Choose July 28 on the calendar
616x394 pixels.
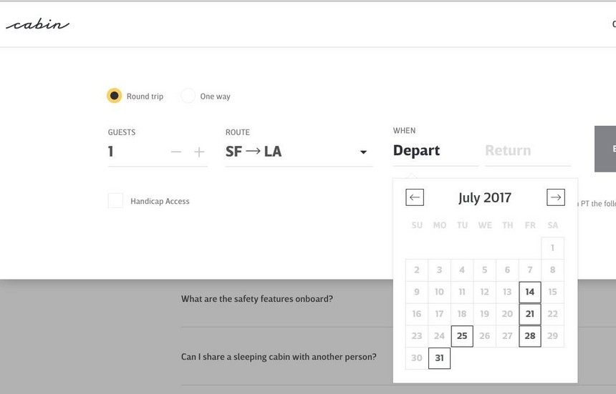pos(530,336)
